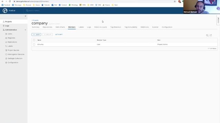Open Labels in the Administration sidebar
The height and width of the screenshot is (123, 220).
click(x=10, y=46)
